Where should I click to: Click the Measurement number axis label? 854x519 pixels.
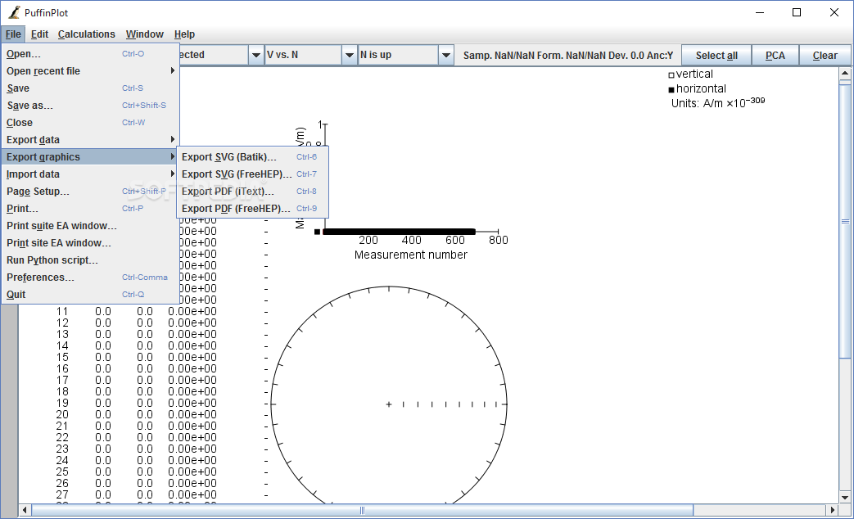[411, 255]
